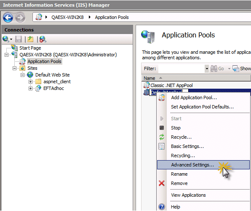Screen dimensions: 251x211
Task: Sort list by the Name column header
Action: [196, 78]
